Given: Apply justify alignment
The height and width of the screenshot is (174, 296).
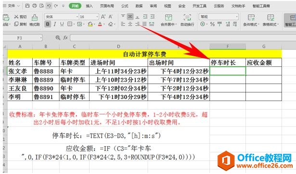Looking at the screenshot, I should 144,24.
